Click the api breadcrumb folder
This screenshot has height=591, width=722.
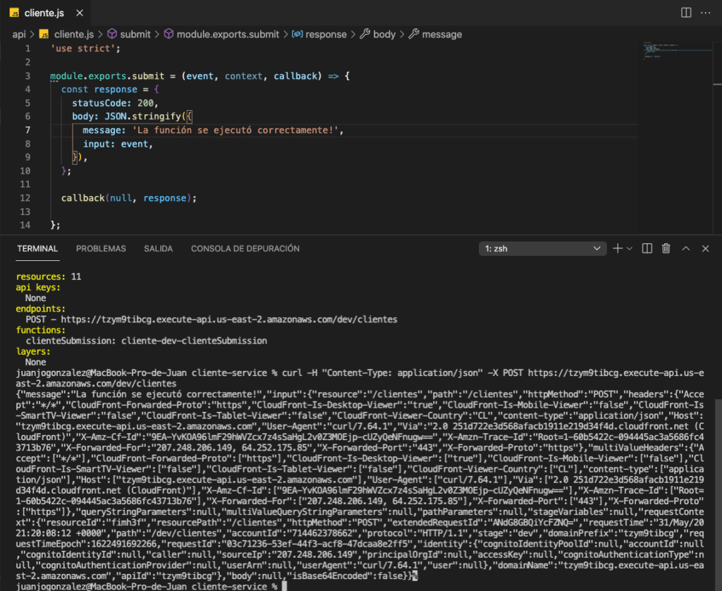pyautogui.click(x=19, y=35)
